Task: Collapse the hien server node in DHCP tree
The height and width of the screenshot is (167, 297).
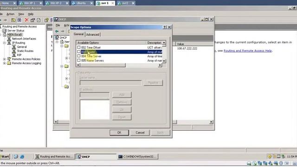Action: coord(57,42)
